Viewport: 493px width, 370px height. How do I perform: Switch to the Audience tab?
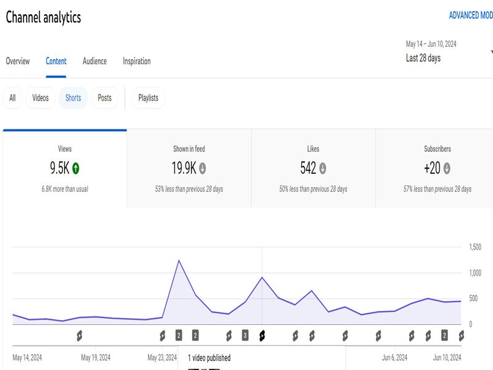click(x=95, y=61)
